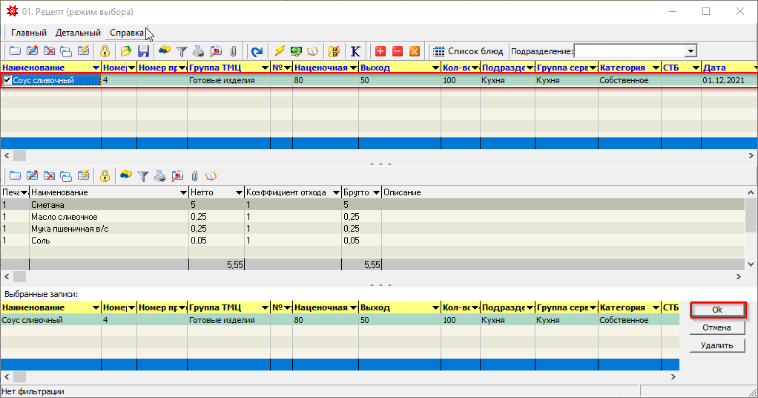
Task: Click the yellow lightning bolt icon
Action: point(279,51)
